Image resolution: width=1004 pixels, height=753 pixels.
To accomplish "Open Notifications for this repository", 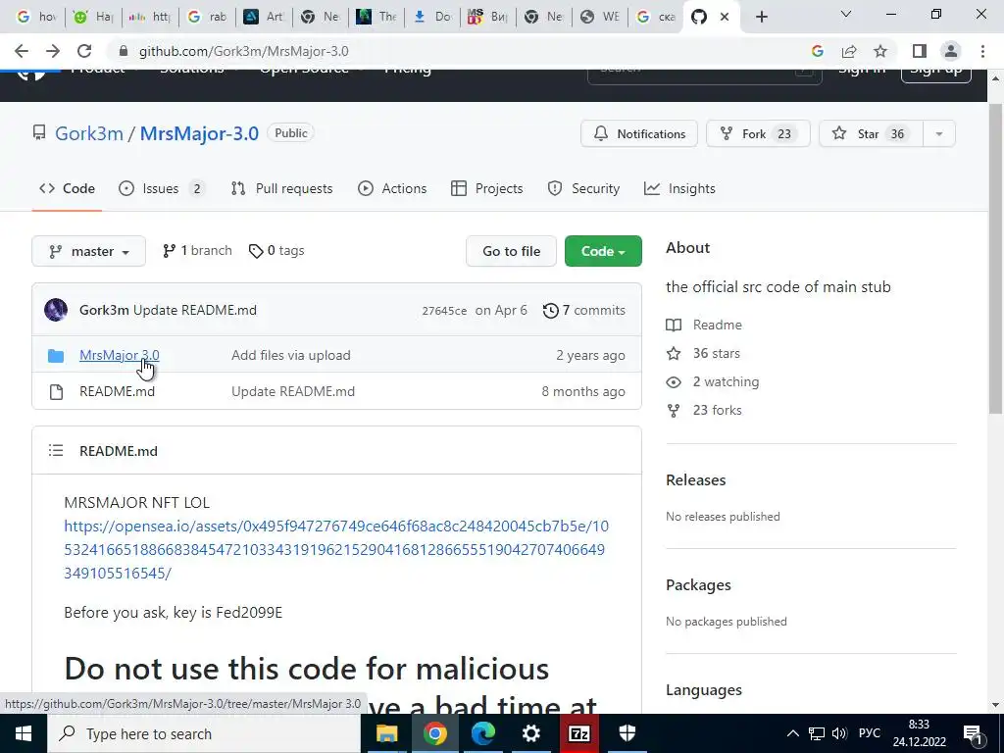I will [639, 133].
